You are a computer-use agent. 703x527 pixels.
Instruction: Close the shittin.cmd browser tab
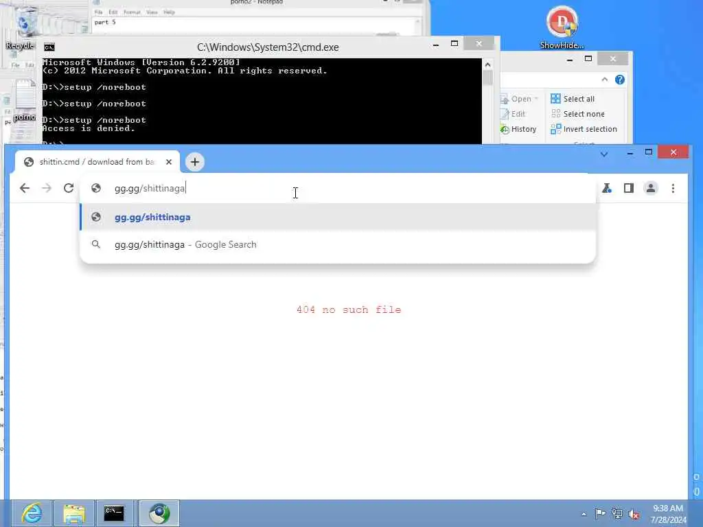tap(169, 162)
